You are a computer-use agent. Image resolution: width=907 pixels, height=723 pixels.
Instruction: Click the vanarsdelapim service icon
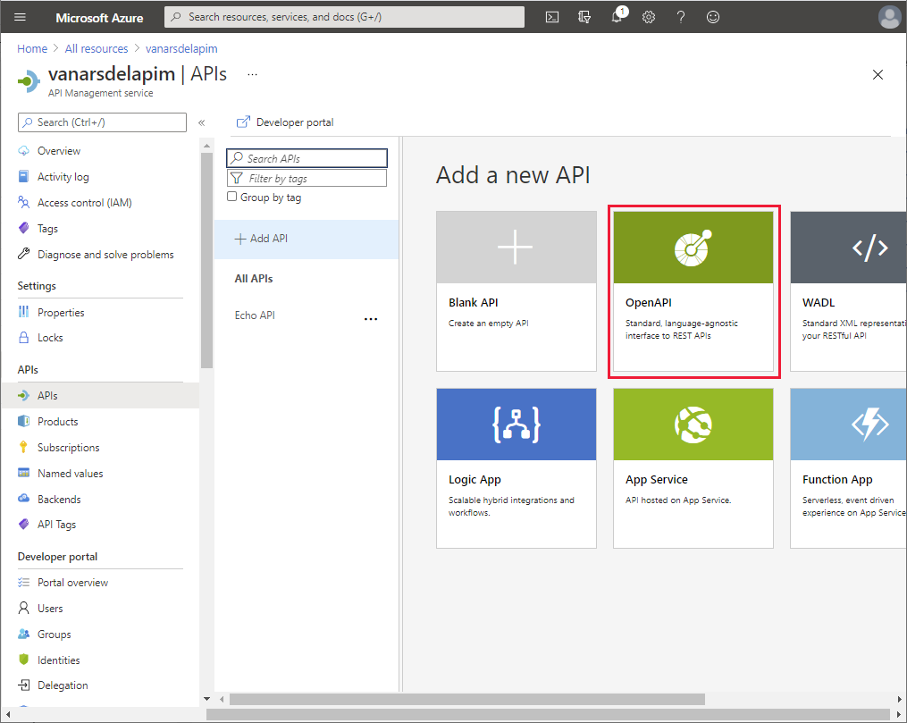[29, 81]
